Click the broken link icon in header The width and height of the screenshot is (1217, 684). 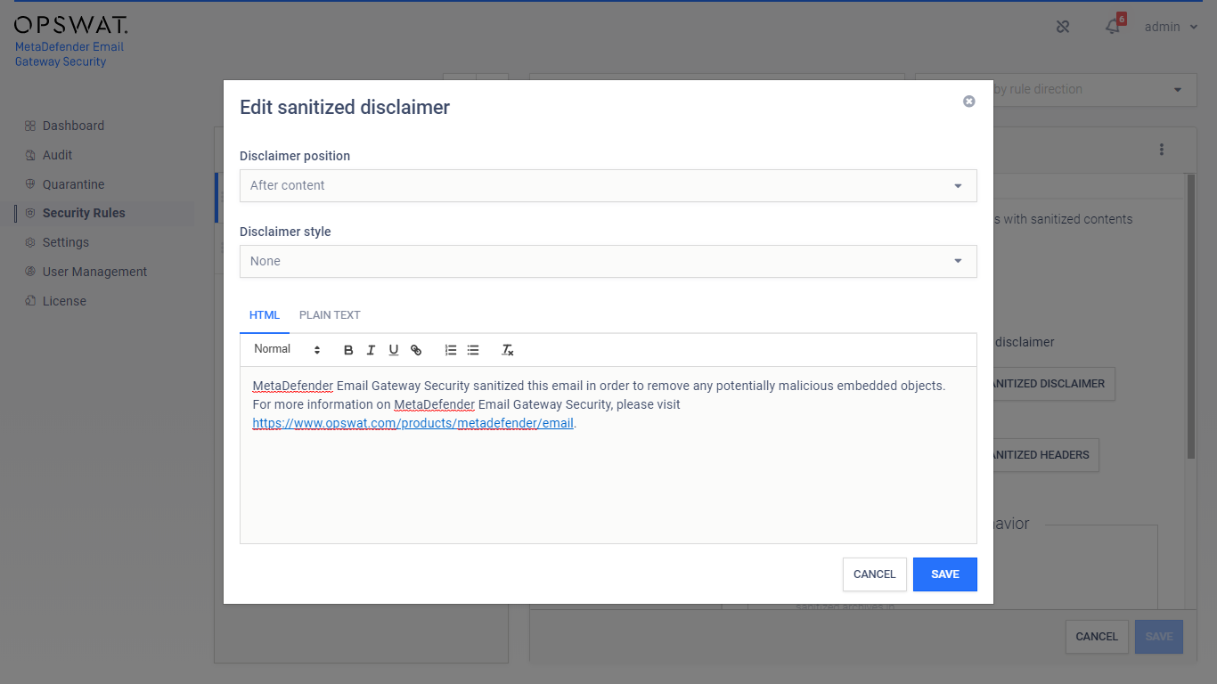point(1063,27)
